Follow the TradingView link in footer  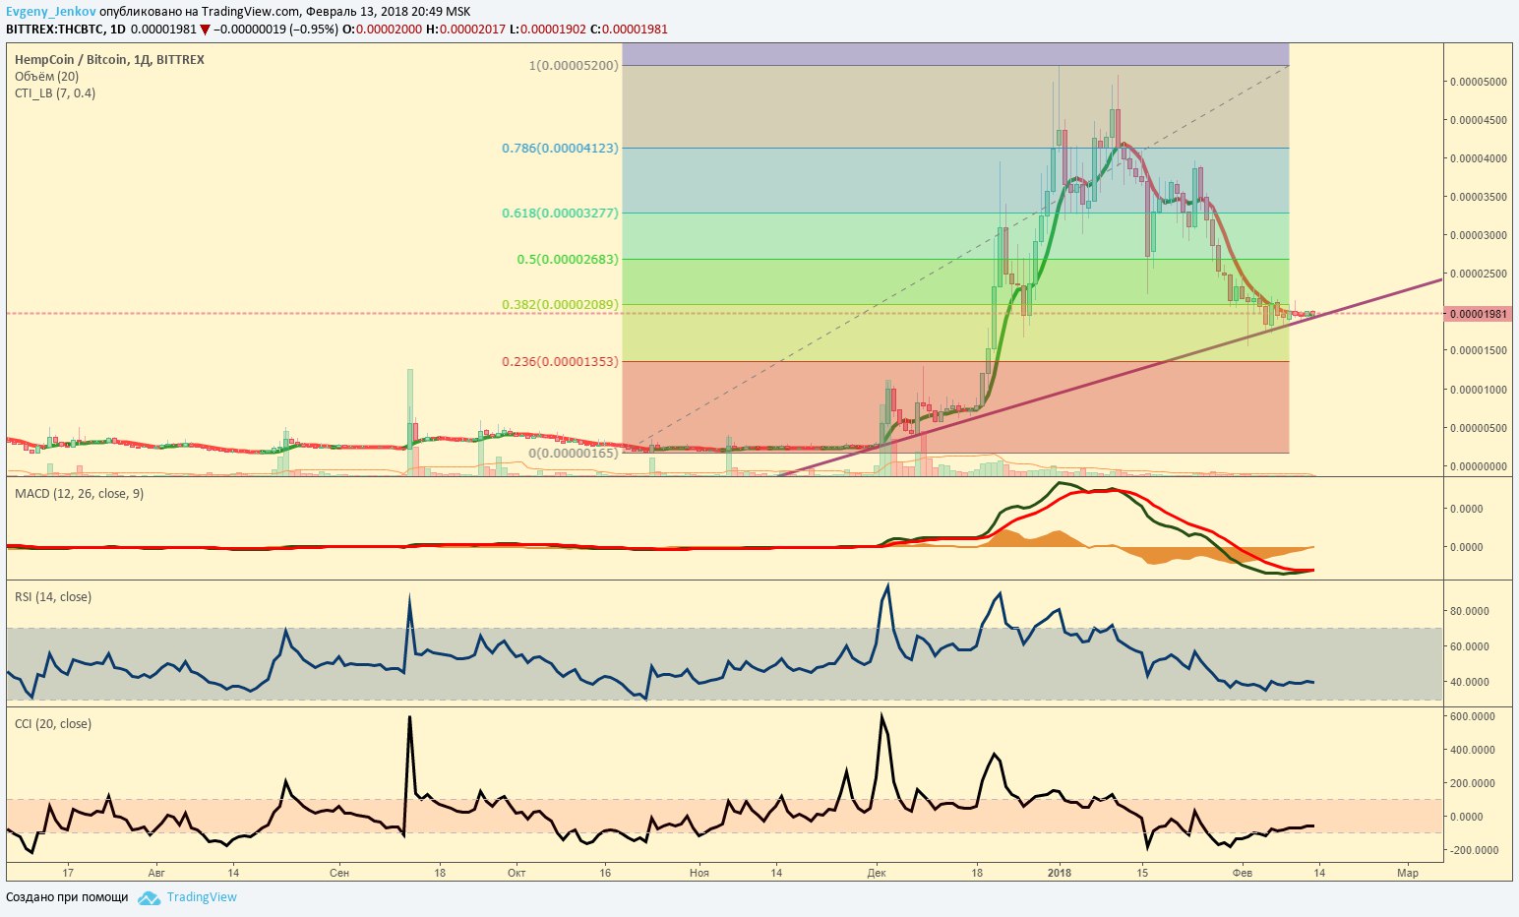tap(202, 897)
